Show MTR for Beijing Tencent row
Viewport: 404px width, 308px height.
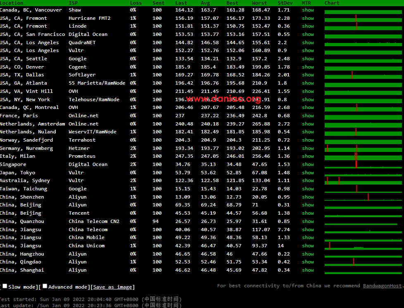[308, 213]
